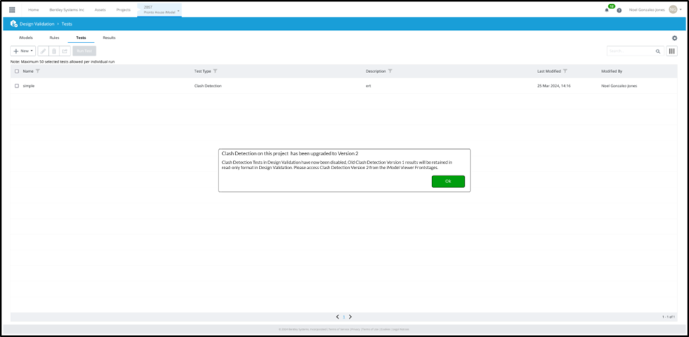Click the Tests breadcrumb
Viewport: 689px width, 337px height.
pos(67,24)
